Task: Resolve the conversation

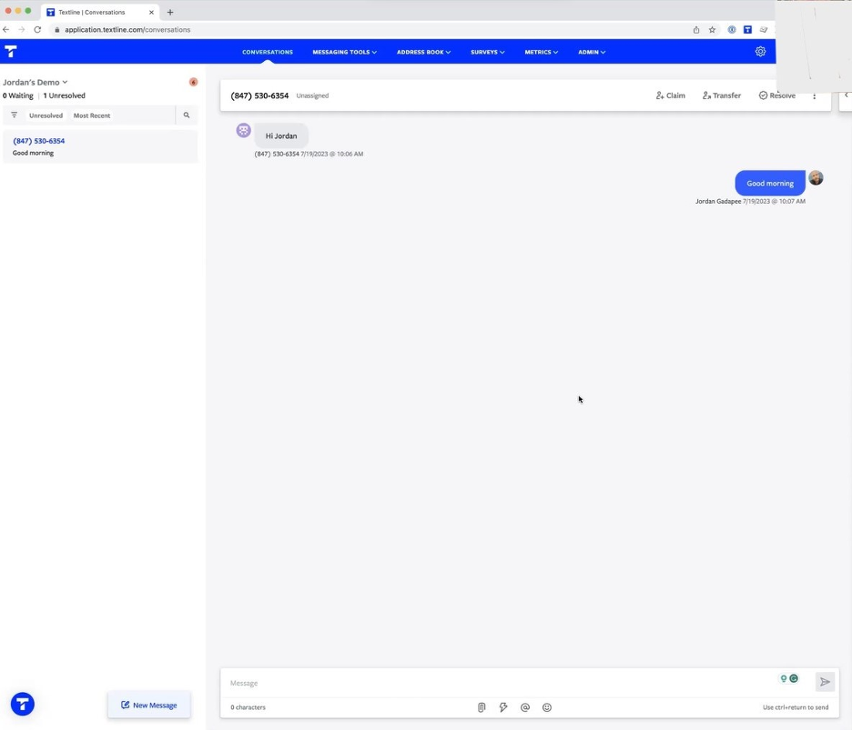Action: [x=777, y=95]
